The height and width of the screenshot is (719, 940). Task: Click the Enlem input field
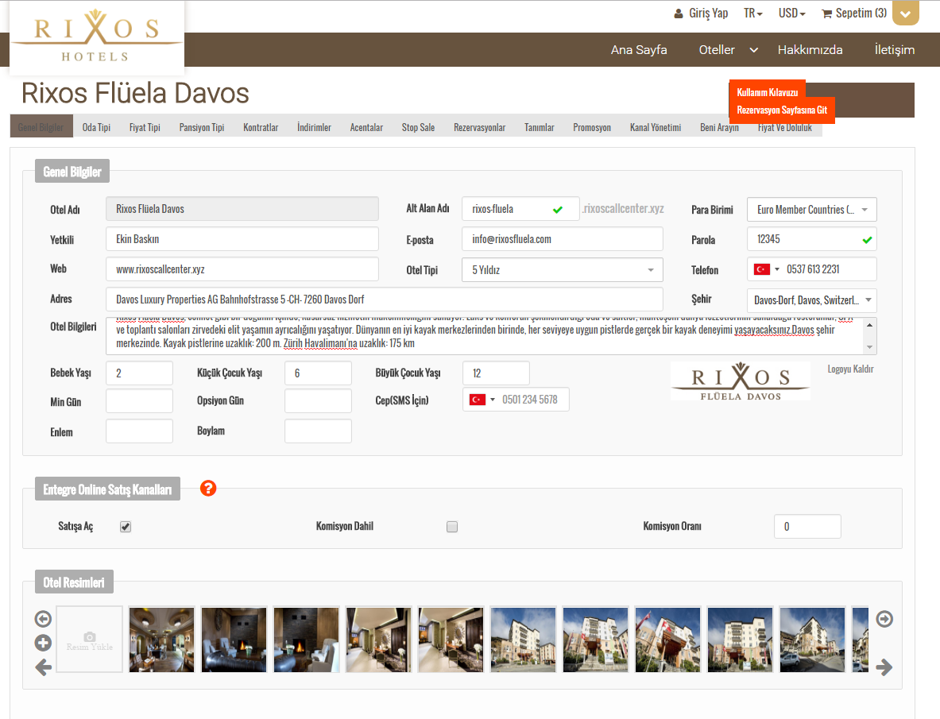tap(139, 431)
